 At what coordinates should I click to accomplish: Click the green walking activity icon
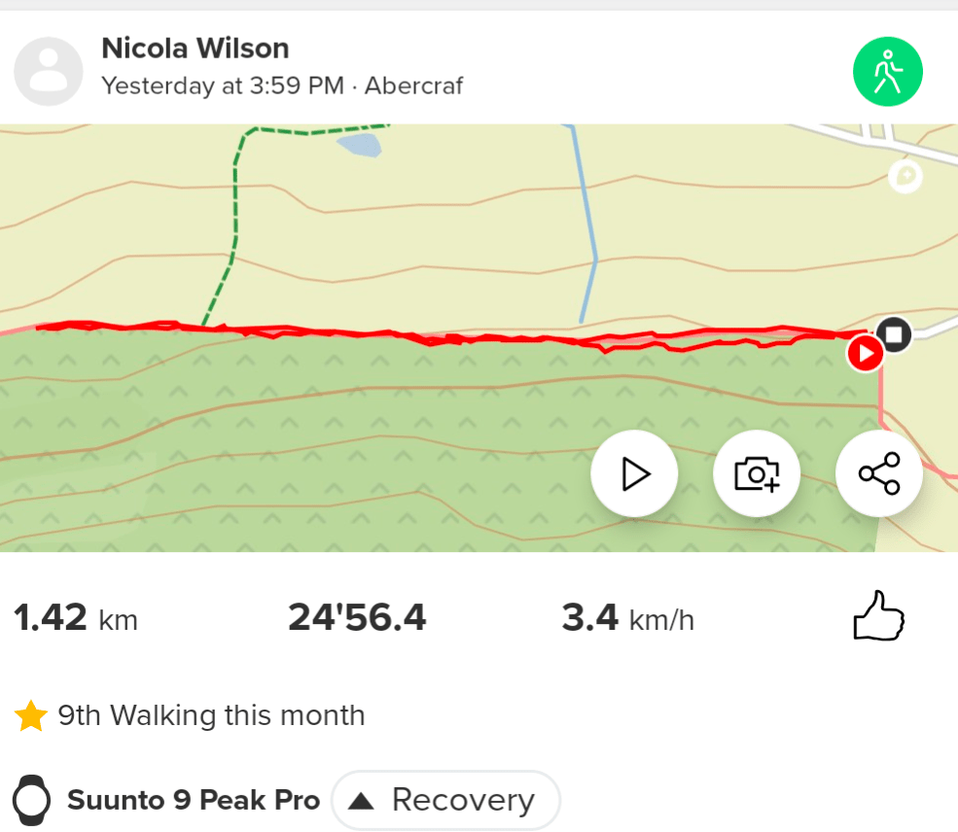click(887, 71)
